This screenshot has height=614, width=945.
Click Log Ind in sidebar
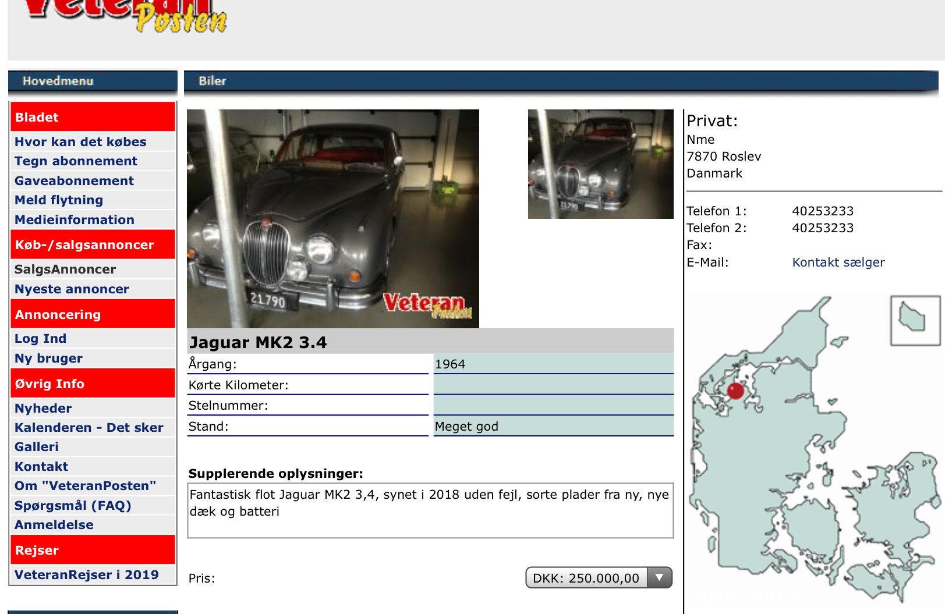click(x=40, y=339)
